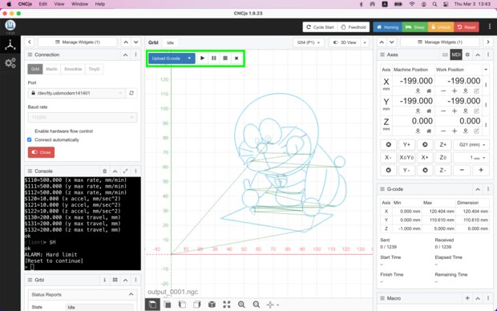Viewport: 497px width, 311px height.
Task: Open the Window menu in the menu bar
Action: click(x=79, y=4)
